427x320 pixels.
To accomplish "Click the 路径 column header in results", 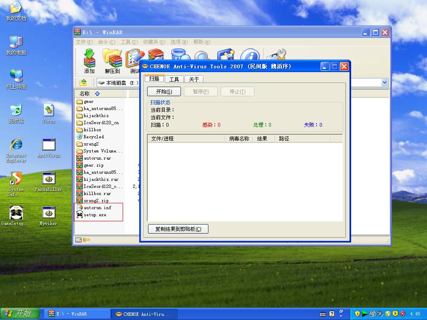I will point(303,138).
